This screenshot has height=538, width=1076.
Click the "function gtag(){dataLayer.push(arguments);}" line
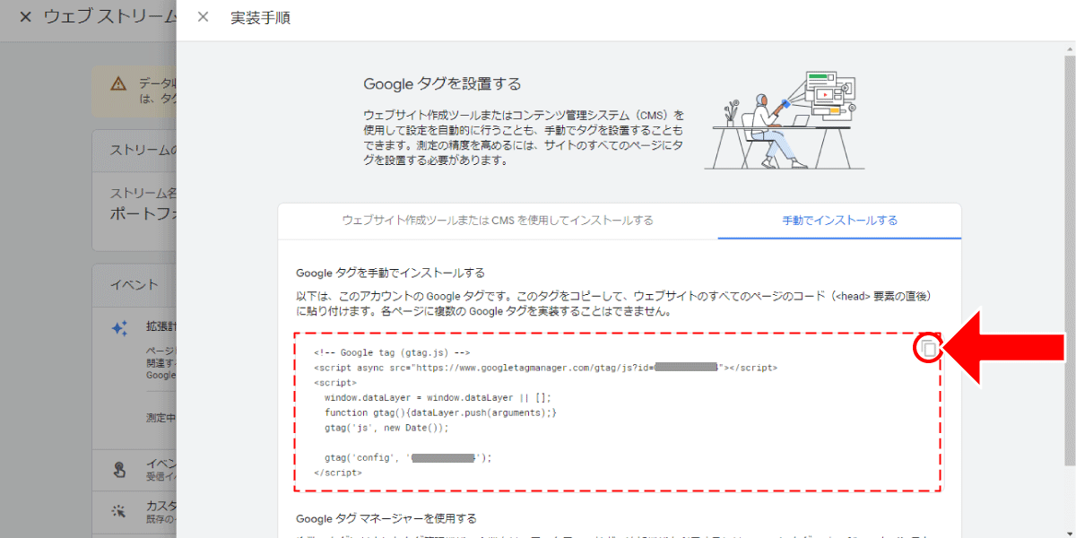(441, 412)
